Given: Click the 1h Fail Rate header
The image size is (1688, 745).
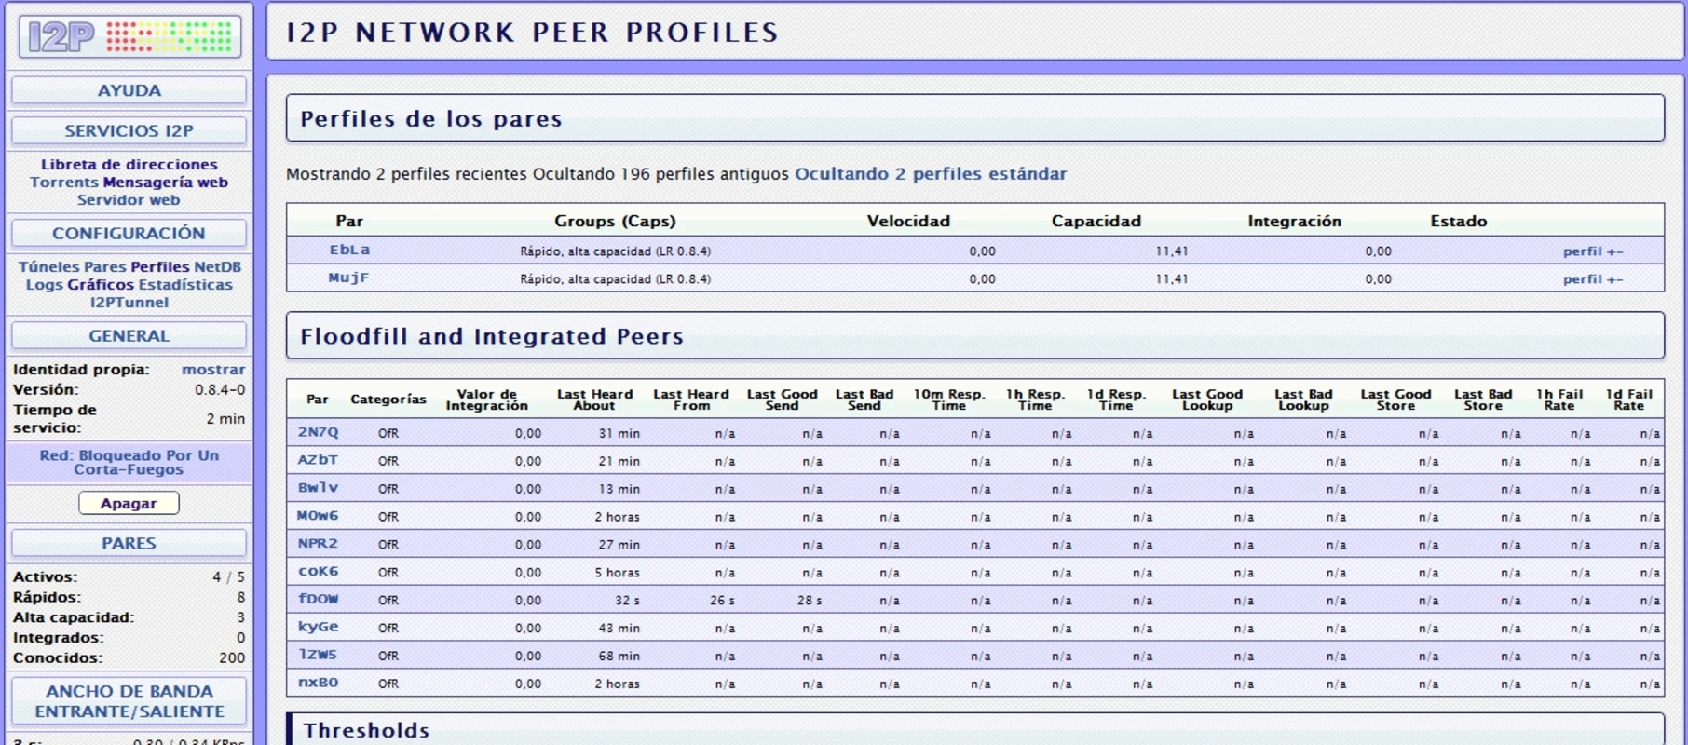Looking at the screenshot, I should tap(1559, 400).
